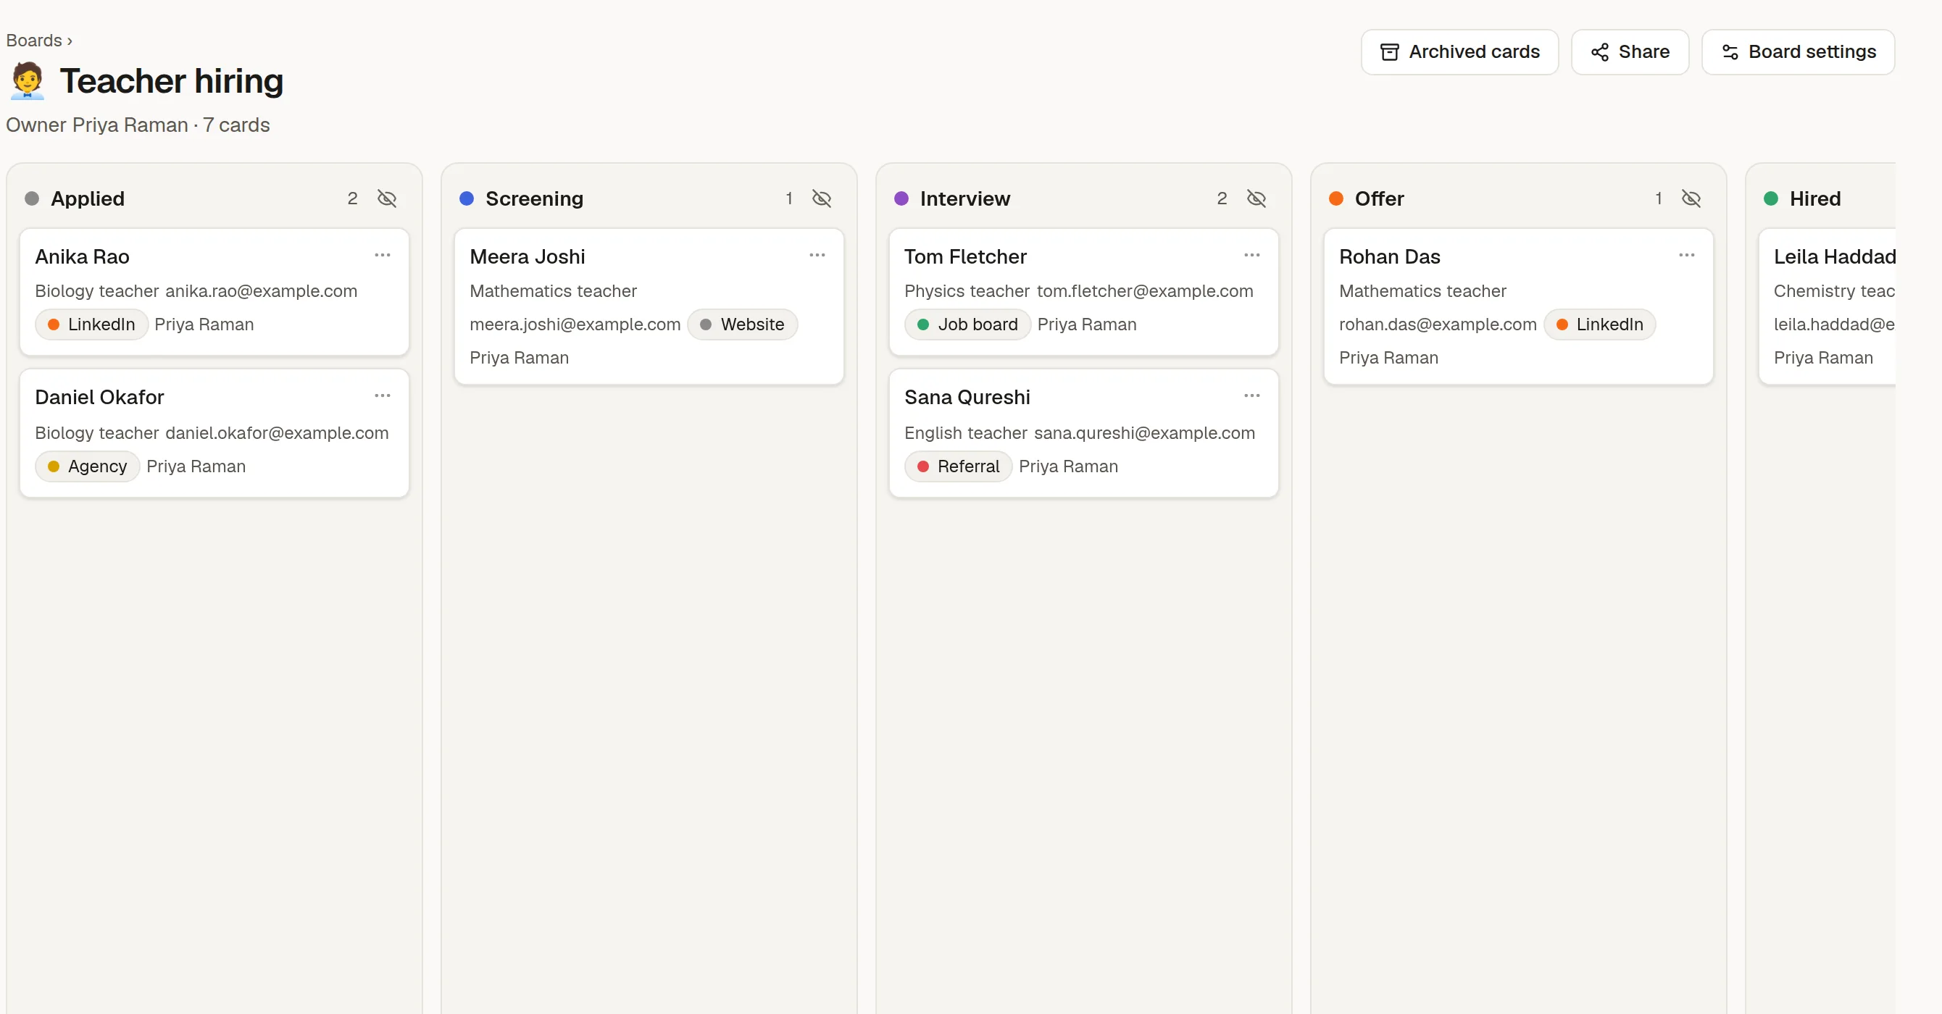This screenshot has width=1942, height=1014.
Task: Click the Applied column gray status dot
Action: [32, 199]
